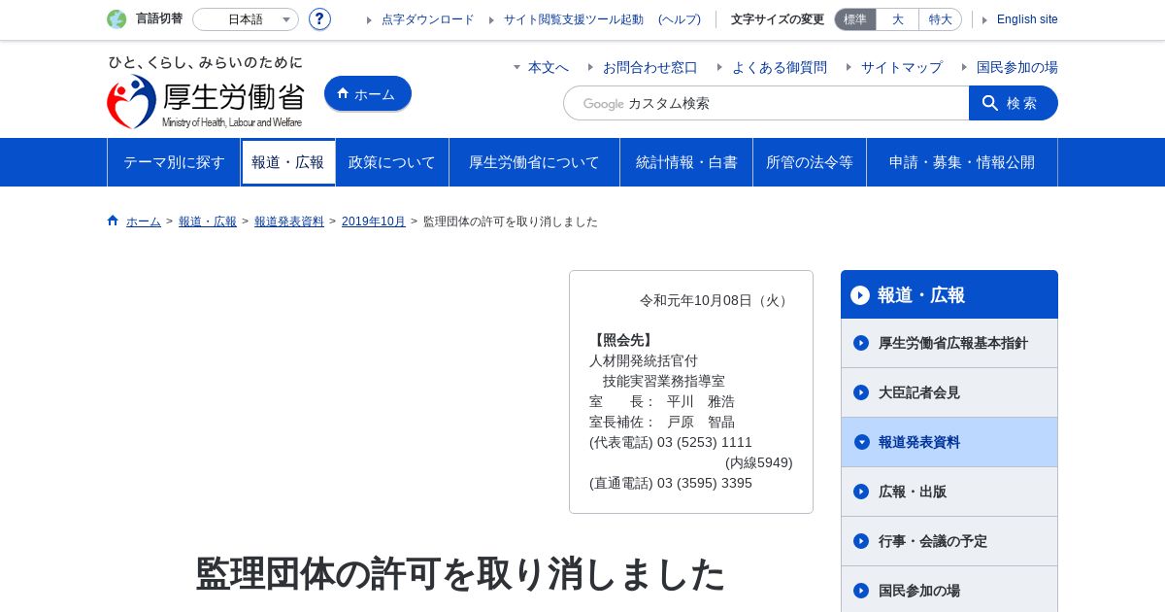Viewport: 1165px width, 612px height.
Task: Click the ホーム button next to the logo
Action: tap(368, 93)
